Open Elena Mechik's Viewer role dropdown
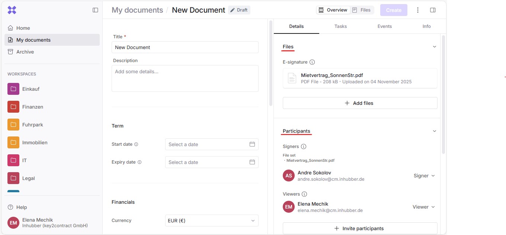This screenshot has width=506, height=235. [x=423, y=207]
